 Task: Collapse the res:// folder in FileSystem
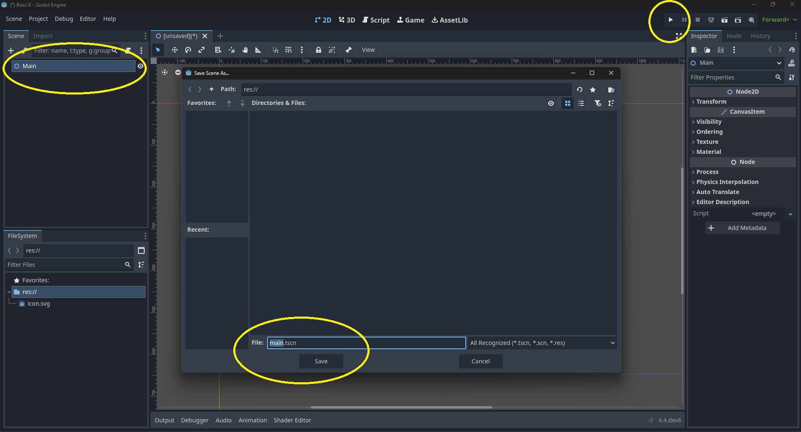[9, 292]
